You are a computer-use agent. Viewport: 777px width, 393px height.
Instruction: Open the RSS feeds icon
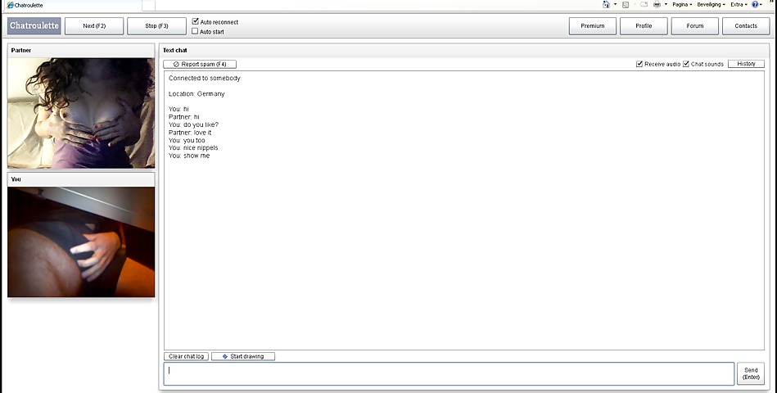626,4
